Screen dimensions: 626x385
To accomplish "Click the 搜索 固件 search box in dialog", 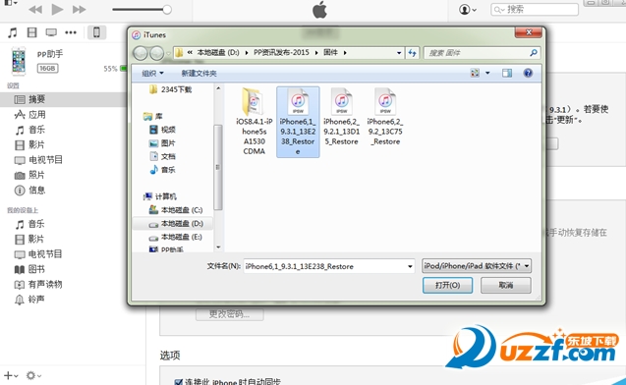I will 482,53.
